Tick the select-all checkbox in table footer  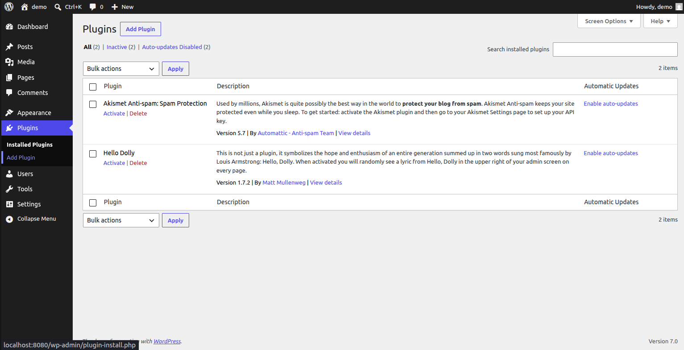pyautogui.click(x=93, y=203)
